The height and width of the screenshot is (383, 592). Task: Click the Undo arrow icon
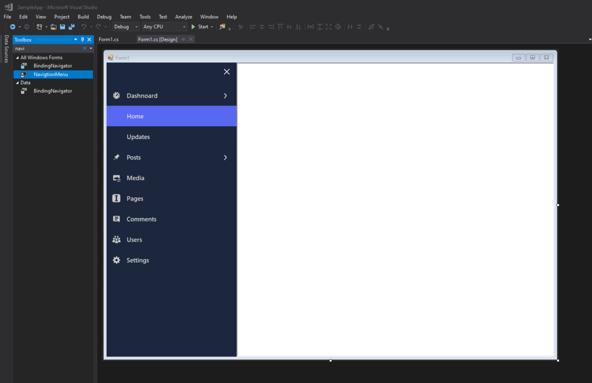(x=84, y=27)
